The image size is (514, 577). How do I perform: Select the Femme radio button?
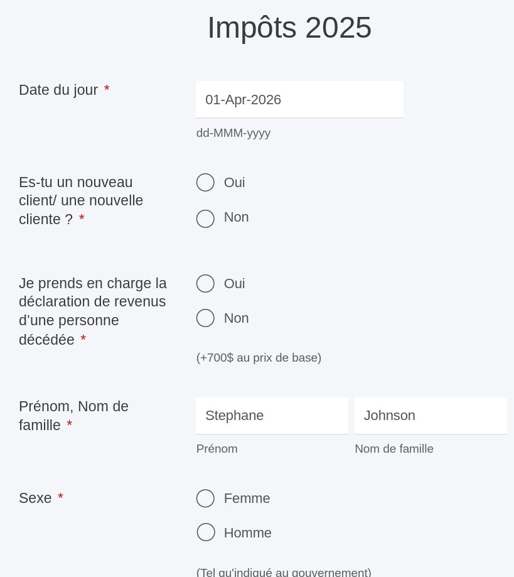tap(205, 499)
